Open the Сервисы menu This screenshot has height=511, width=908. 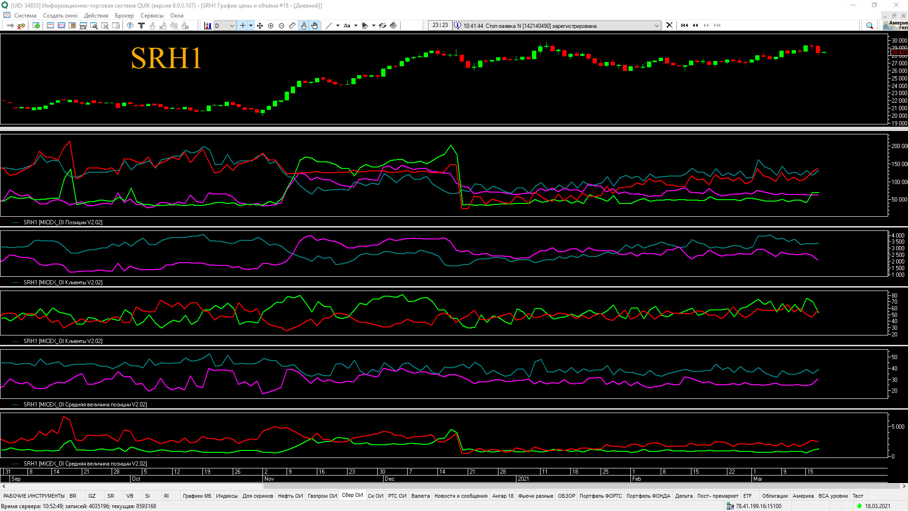152,16
